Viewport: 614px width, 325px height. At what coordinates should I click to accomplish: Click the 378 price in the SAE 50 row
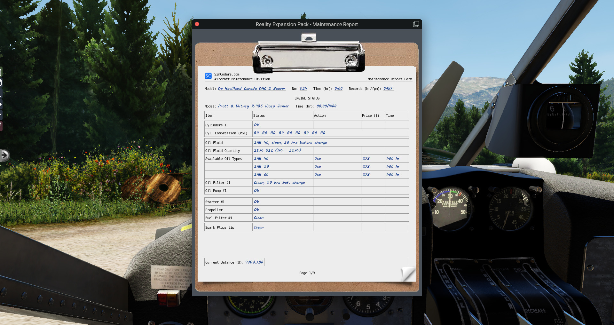pos(366,167)
